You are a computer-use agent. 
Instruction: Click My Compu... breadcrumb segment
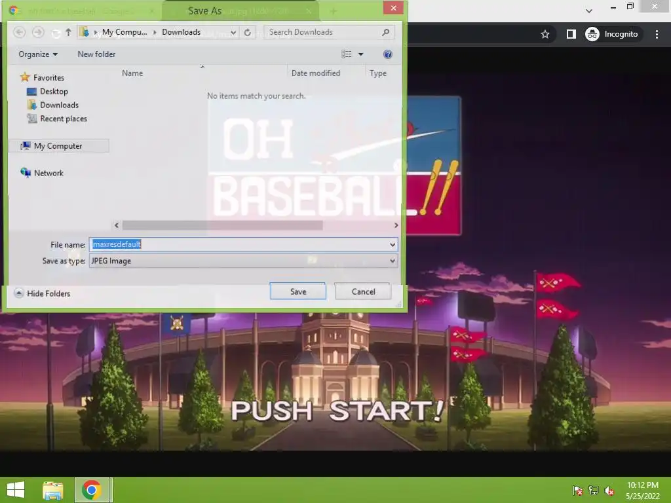(x=125, y=32)
